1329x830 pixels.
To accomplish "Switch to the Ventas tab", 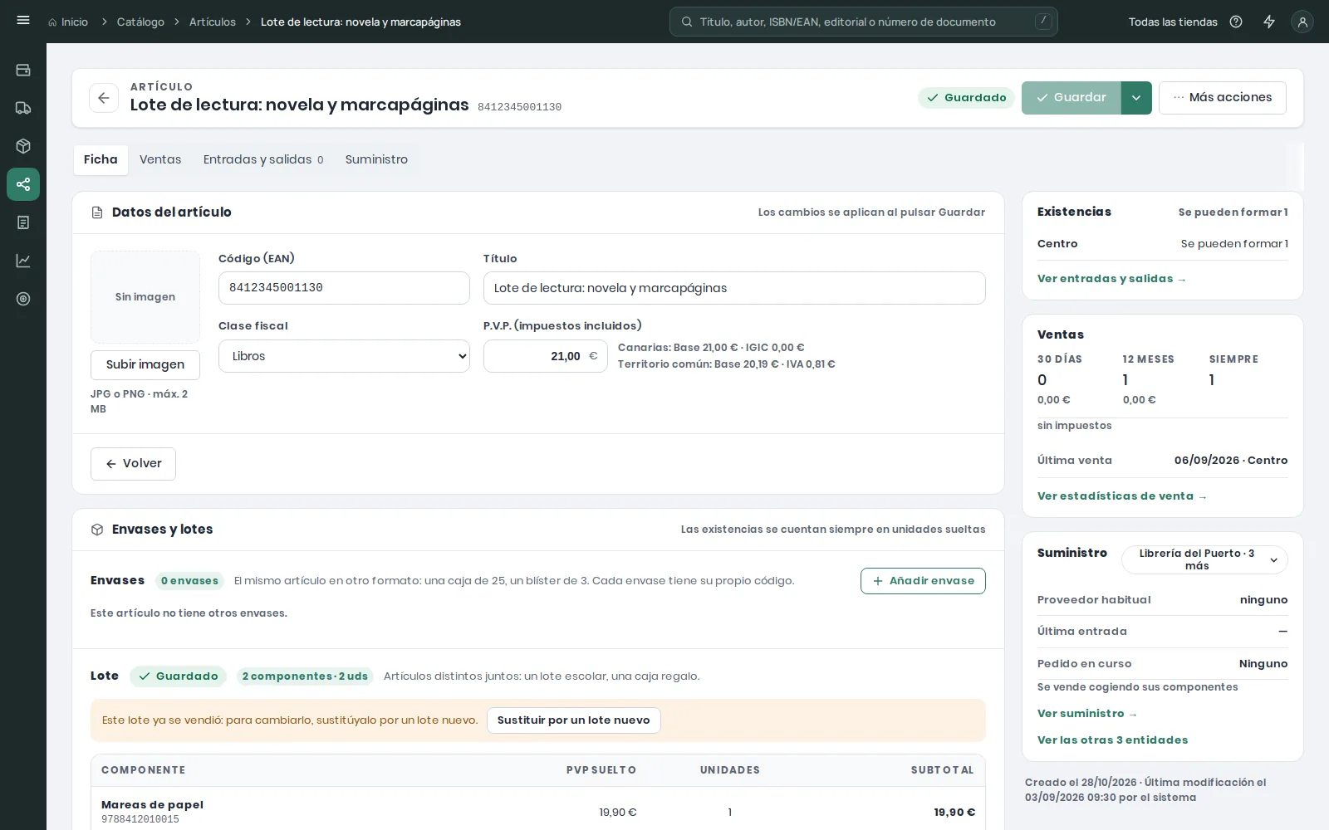I will click(160, 159).
